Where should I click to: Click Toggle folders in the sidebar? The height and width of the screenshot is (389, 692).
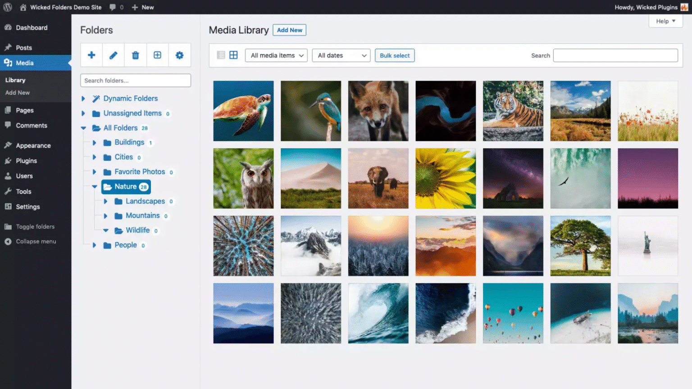[x=36, y=226]
